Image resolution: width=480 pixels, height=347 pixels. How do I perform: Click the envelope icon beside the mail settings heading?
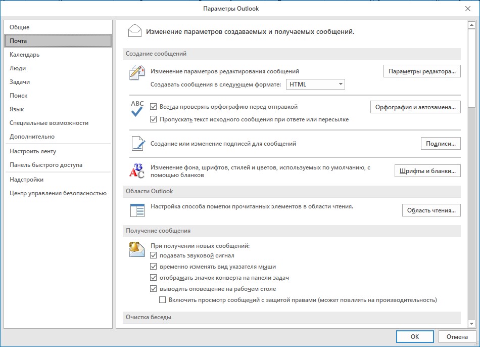(x=135, y=31)
